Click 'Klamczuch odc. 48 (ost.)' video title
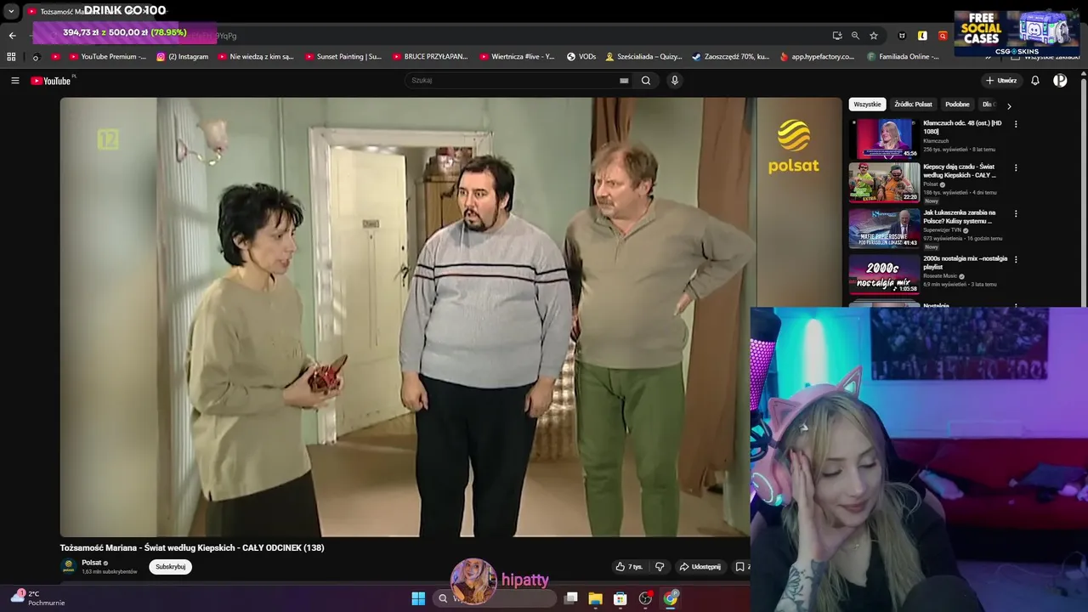1088x612 pixels. 962,127
